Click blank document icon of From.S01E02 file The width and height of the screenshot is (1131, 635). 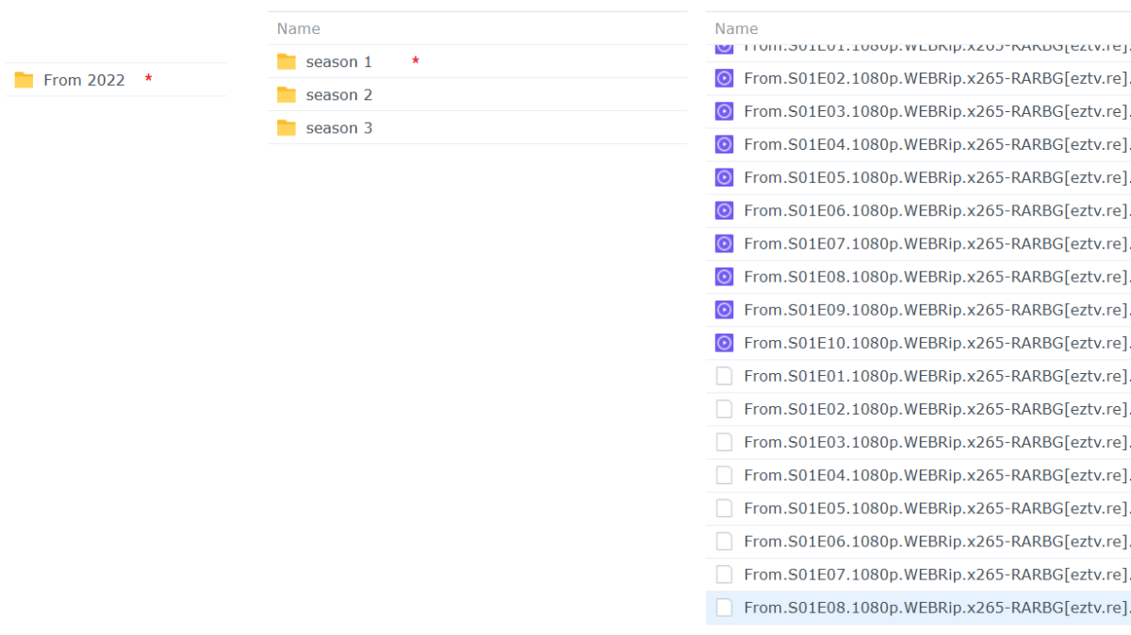(x=724, y=409)
